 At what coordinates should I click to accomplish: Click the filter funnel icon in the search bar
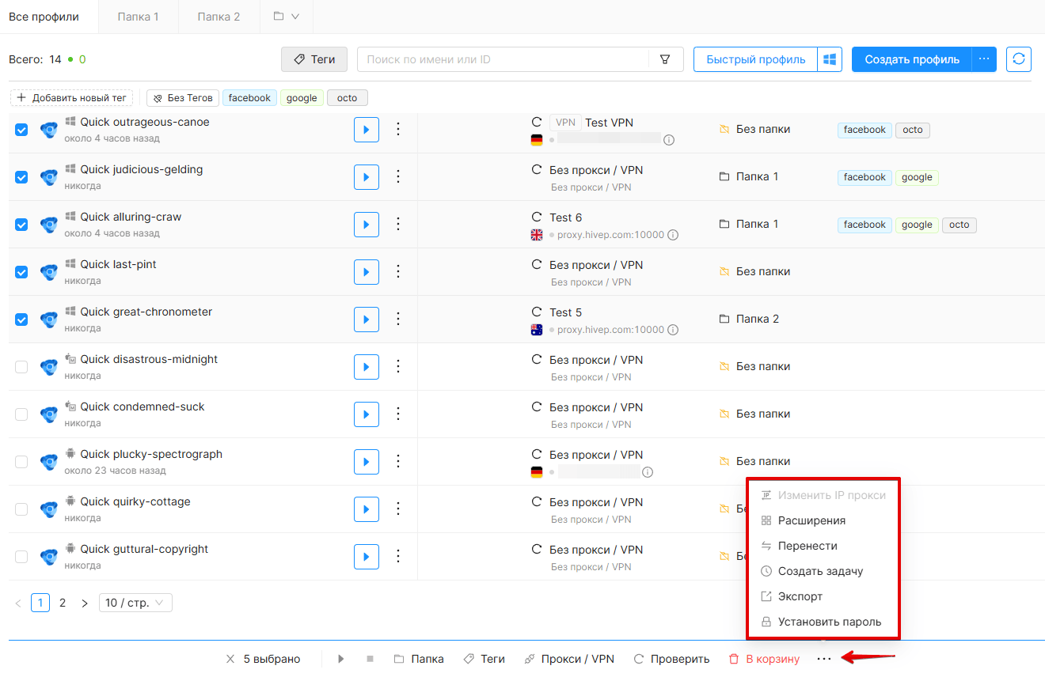665,59
